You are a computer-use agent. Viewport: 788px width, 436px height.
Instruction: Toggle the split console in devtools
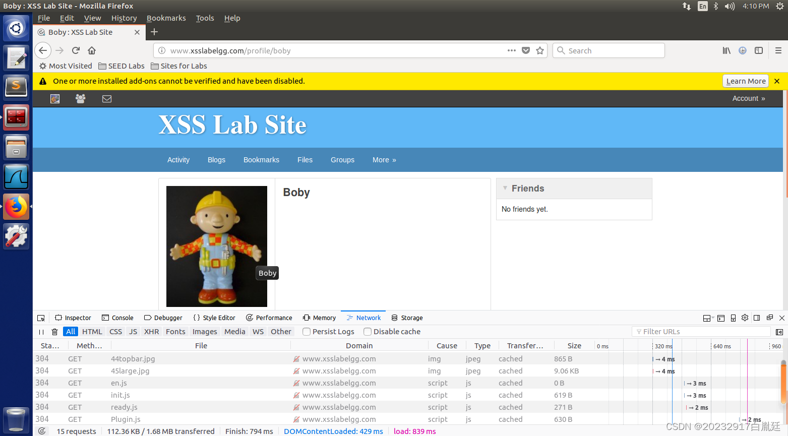pyautogui.click(x=721, y=318)
